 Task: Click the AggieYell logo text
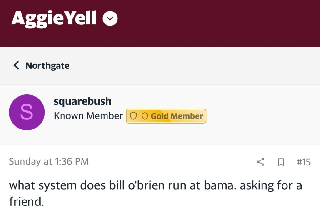coord(53,18)
